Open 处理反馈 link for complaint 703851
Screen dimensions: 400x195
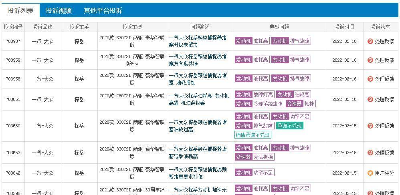tap(384, 99)
